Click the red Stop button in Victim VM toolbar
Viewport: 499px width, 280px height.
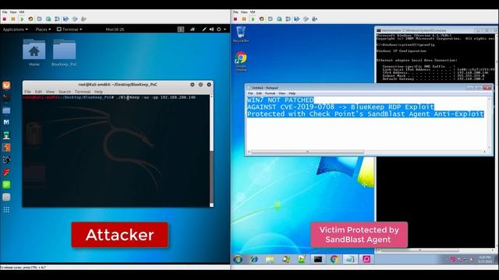pyautogui.click(x=235, y=19)
